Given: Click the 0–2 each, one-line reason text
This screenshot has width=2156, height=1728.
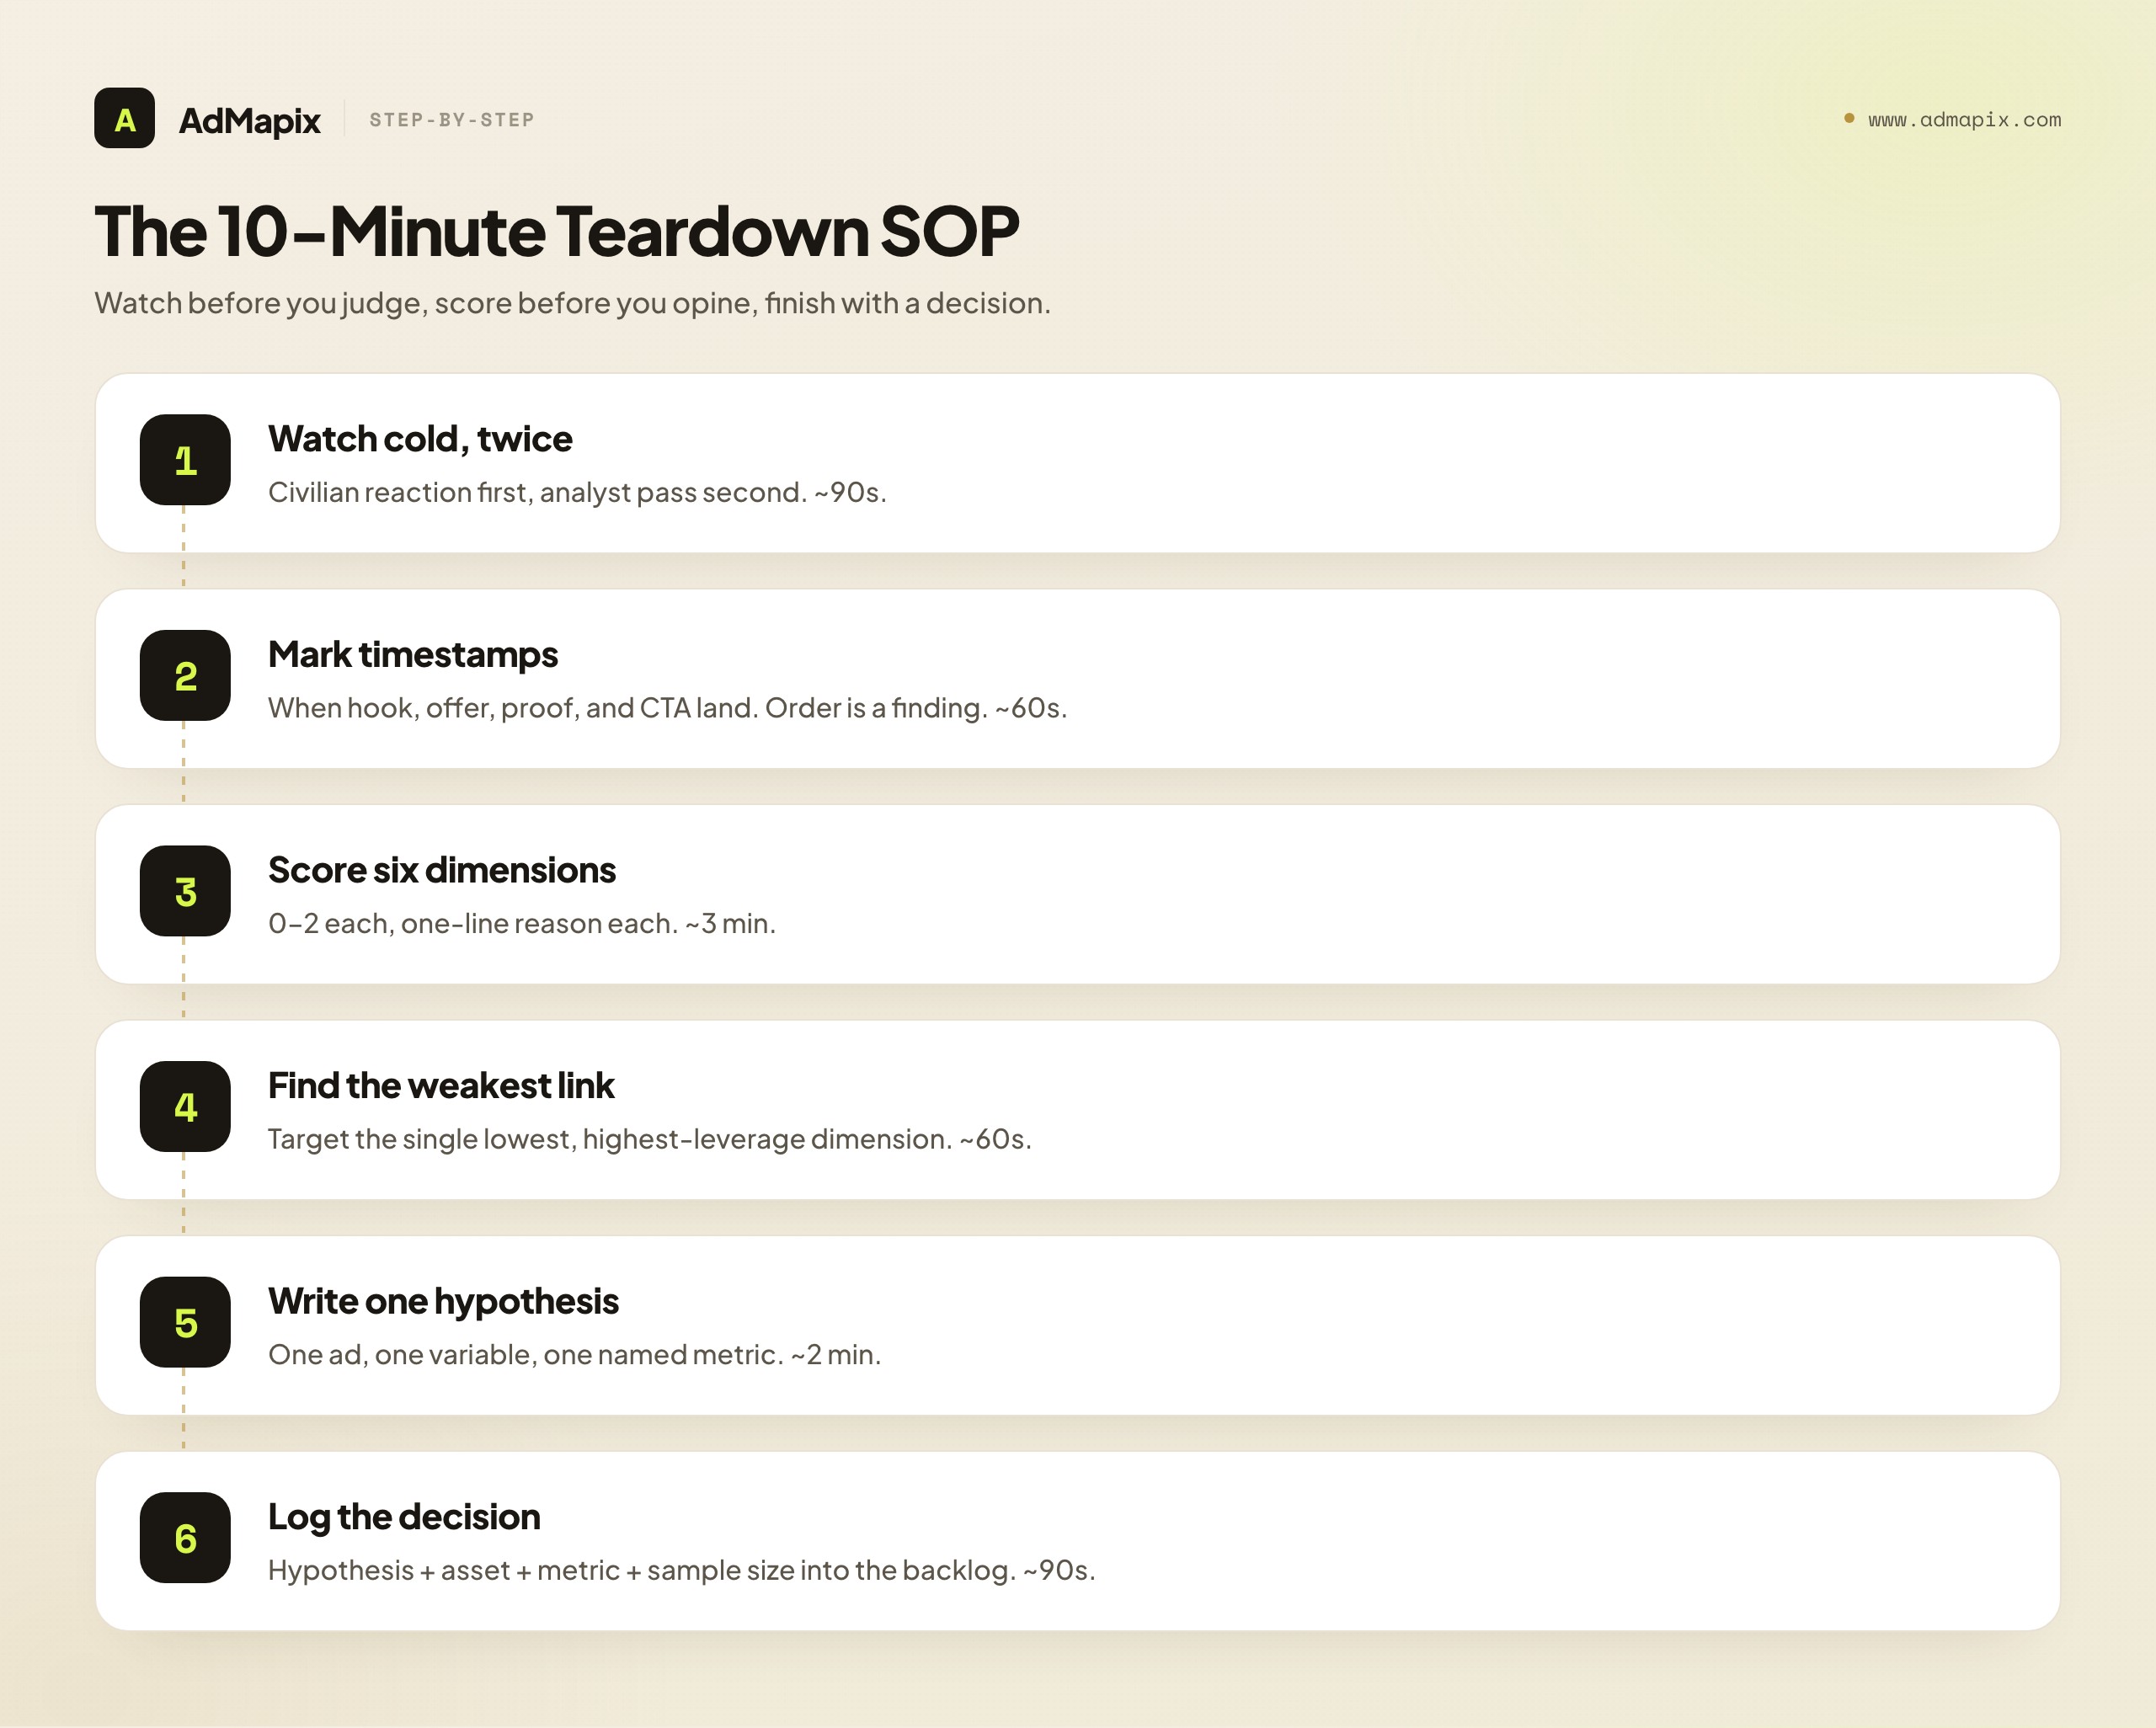Looking at the screenshot, I should click(x=522, y=923).
